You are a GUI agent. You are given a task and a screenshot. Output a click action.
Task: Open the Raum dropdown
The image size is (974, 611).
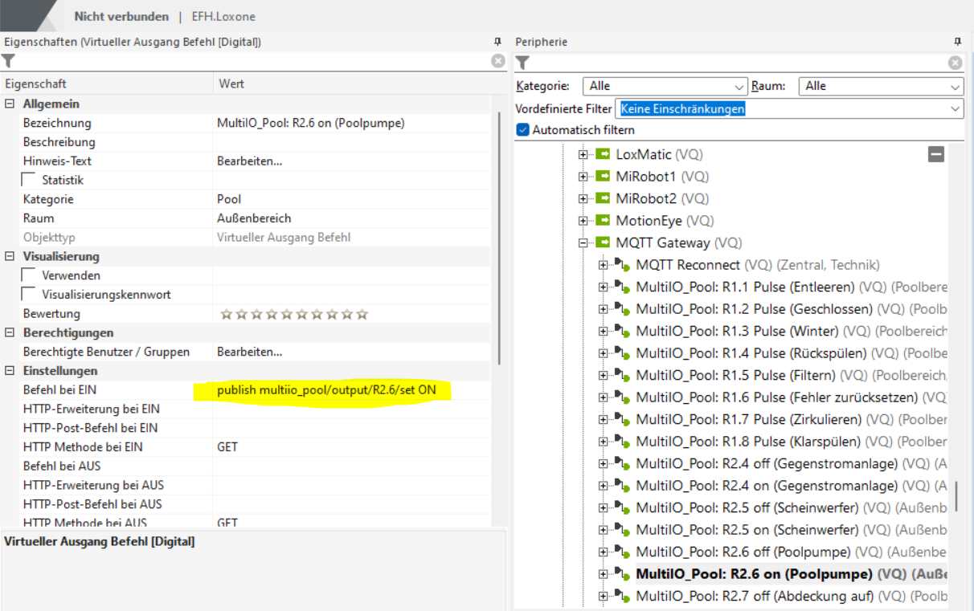881,86
